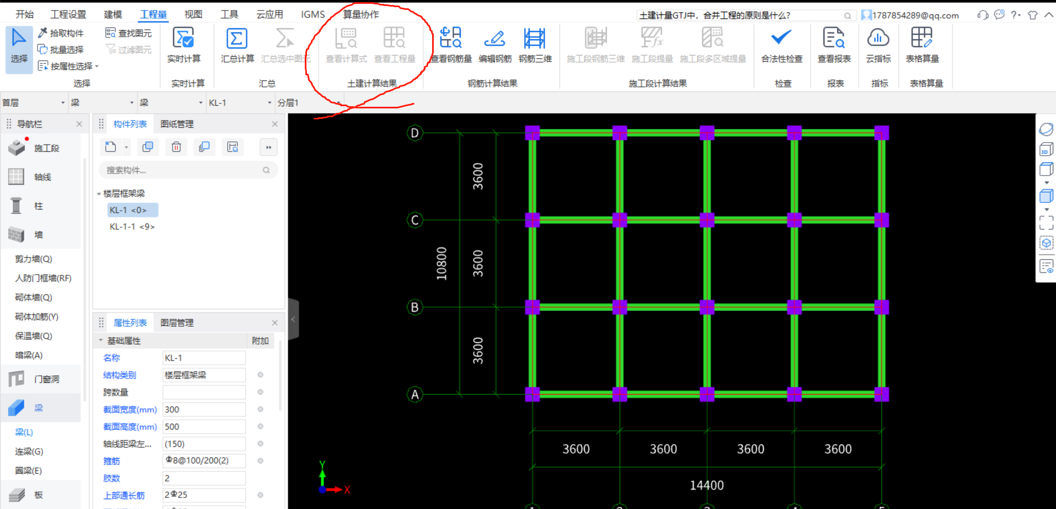Toggle 附加 checkbox for 箍筋
The width and height of the screenshot is (1056, 509).
260,461
